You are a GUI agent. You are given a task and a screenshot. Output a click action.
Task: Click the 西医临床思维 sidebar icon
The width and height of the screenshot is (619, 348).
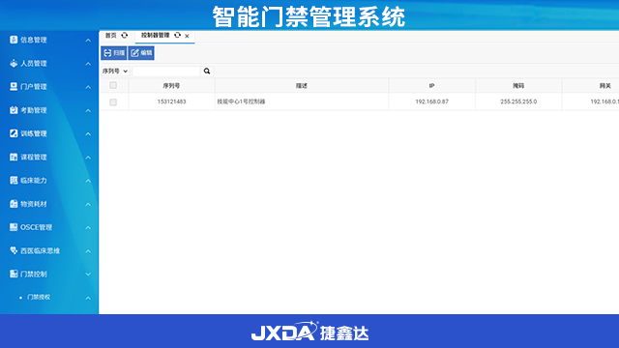pos(14,250)
